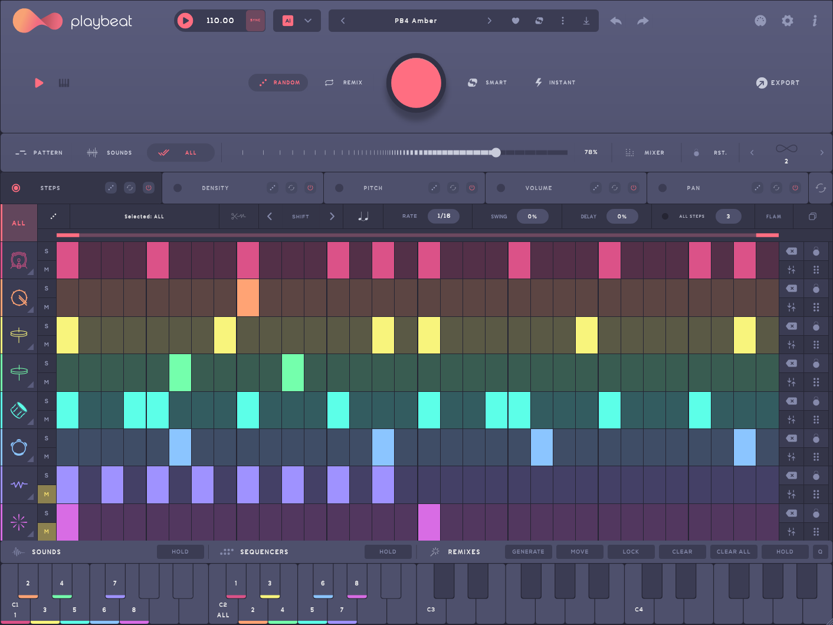
Task: Unmute the waveform track M button
Action: pyautogui.click(x=47, y=494)
